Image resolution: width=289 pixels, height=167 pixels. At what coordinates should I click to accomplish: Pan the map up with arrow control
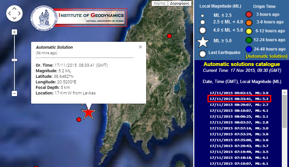(14, 9)
